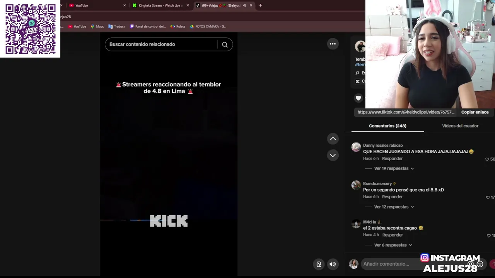The height and width of the screenshot is (278, 495).
Task: Go to the previous video with up arrow
Action: coord(333,139)
